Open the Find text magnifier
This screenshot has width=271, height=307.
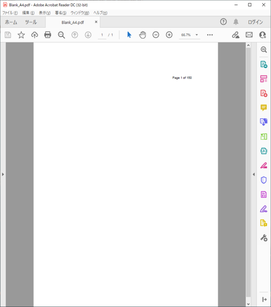[x=61, y=35]
